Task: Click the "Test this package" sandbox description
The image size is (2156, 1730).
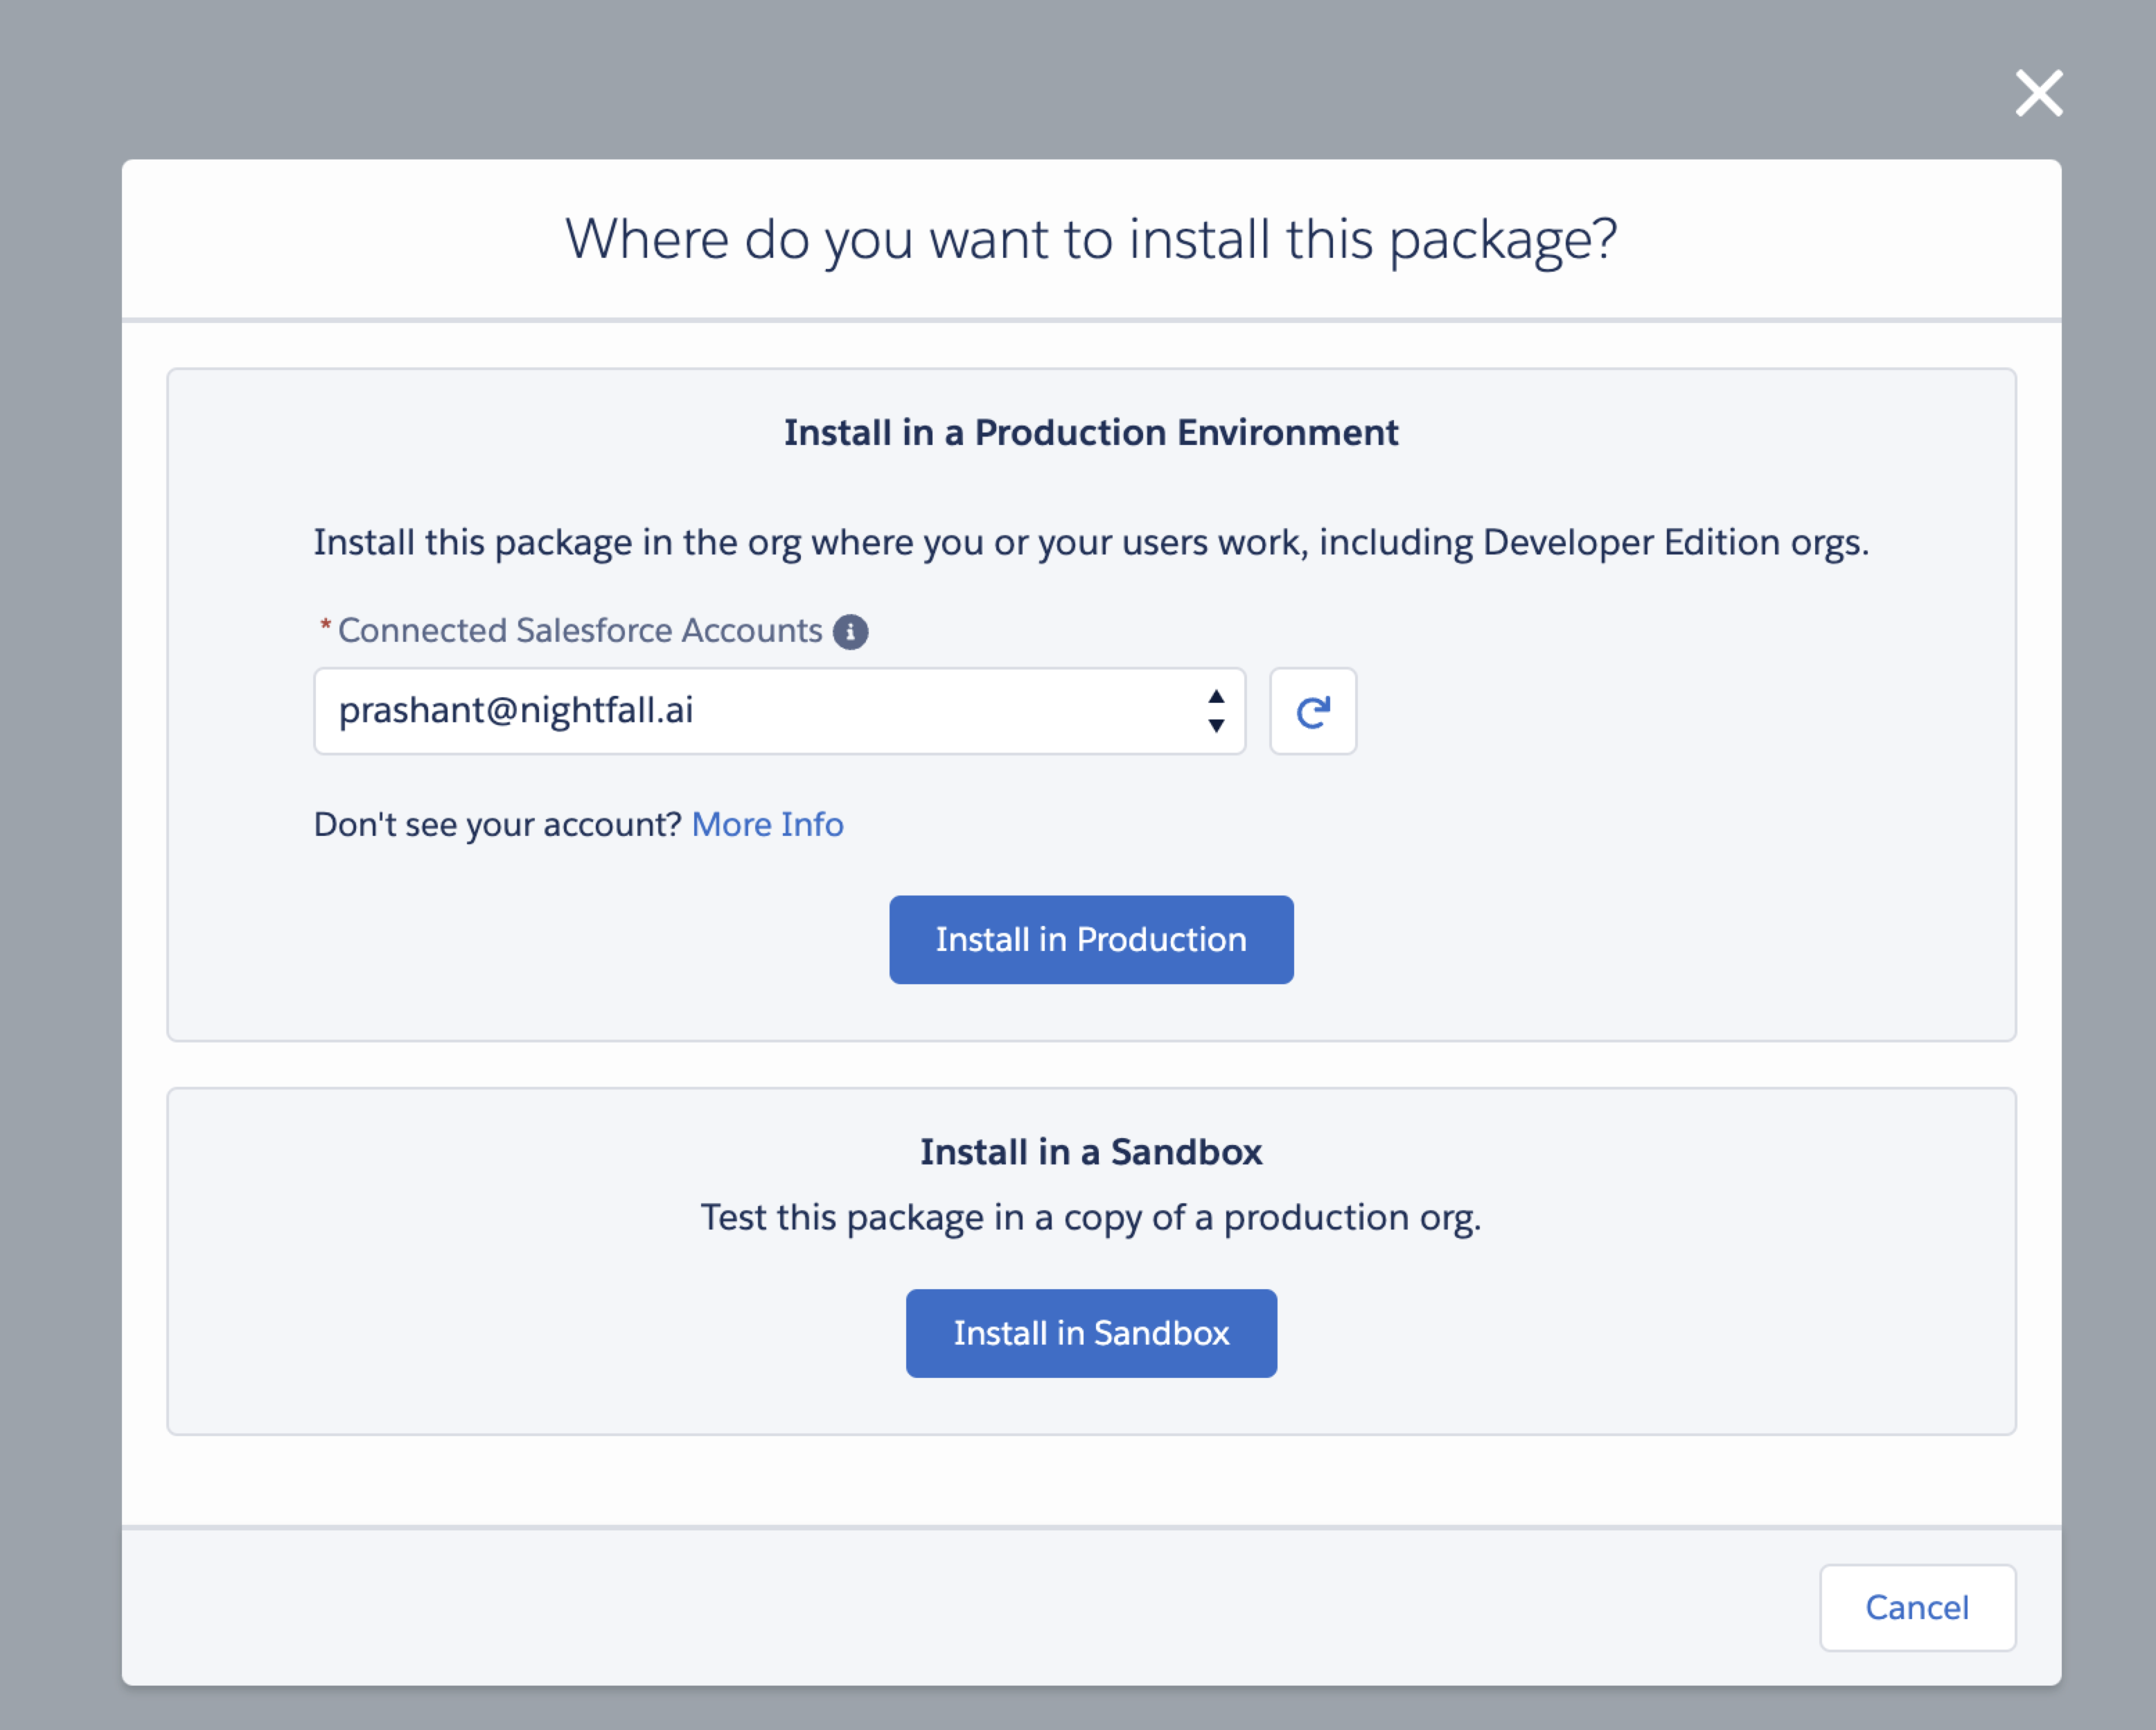Action: coord(1090,1218)
